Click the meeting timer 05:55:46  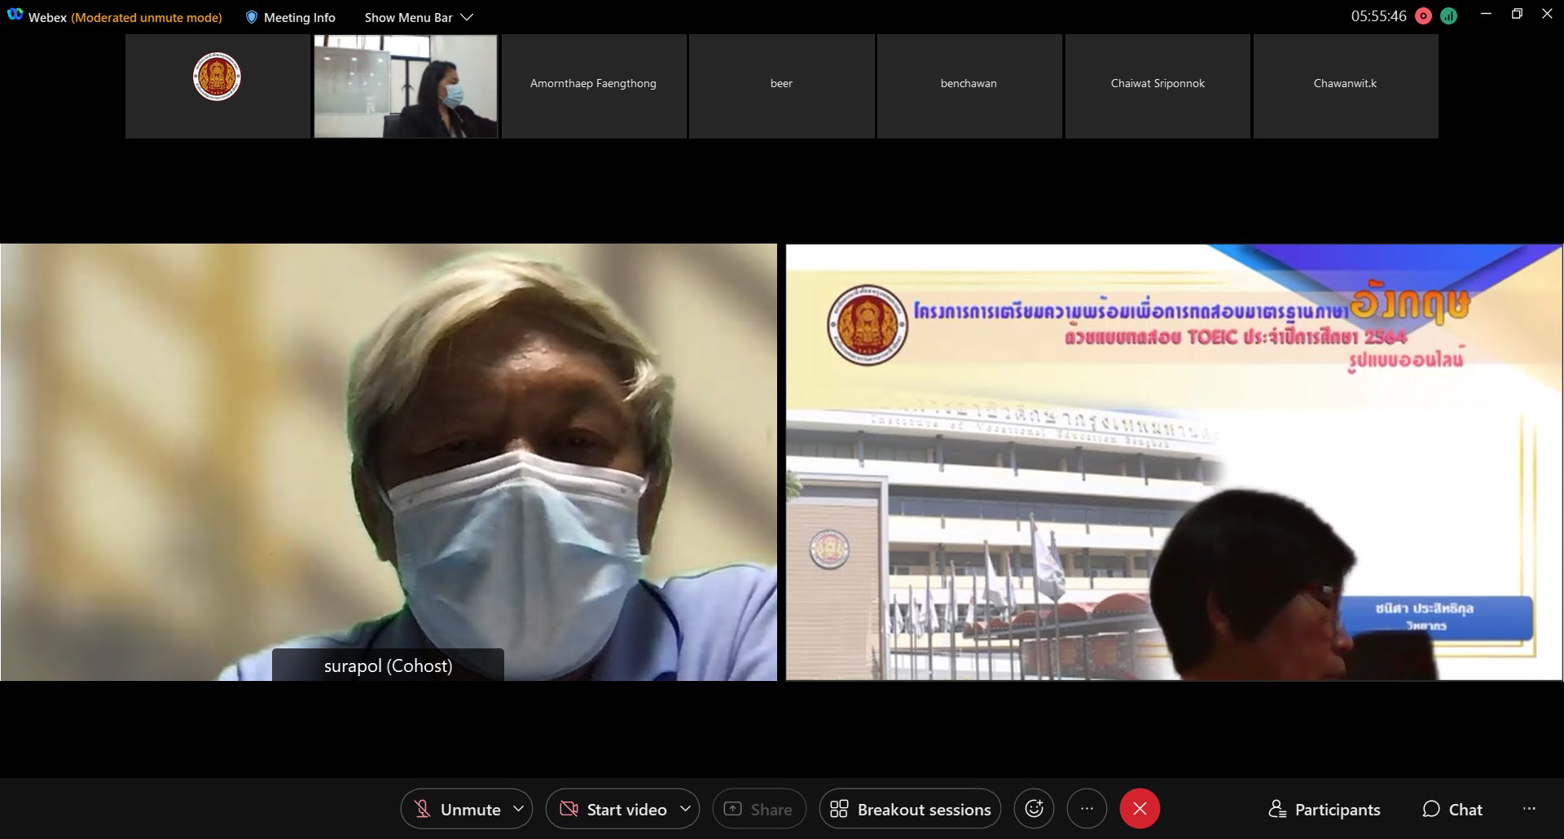tap(1378, 16)
